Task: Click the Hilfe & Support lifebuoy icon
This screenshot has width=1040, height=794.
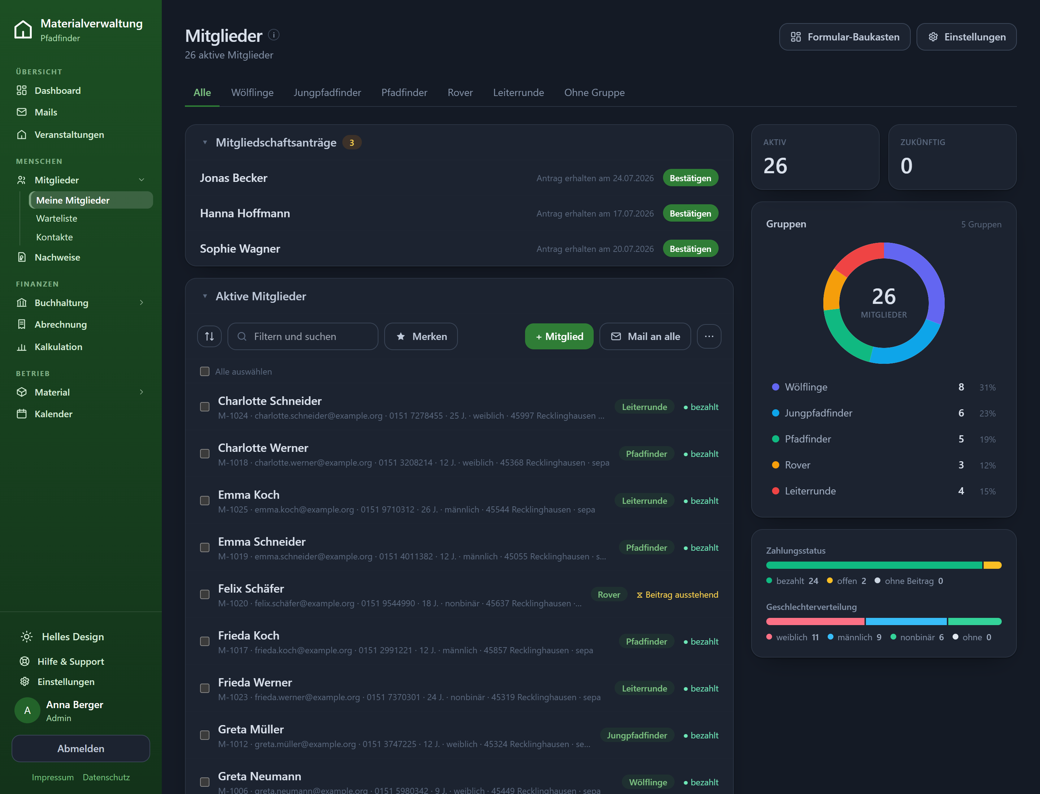Action: [x=25, y=661]
